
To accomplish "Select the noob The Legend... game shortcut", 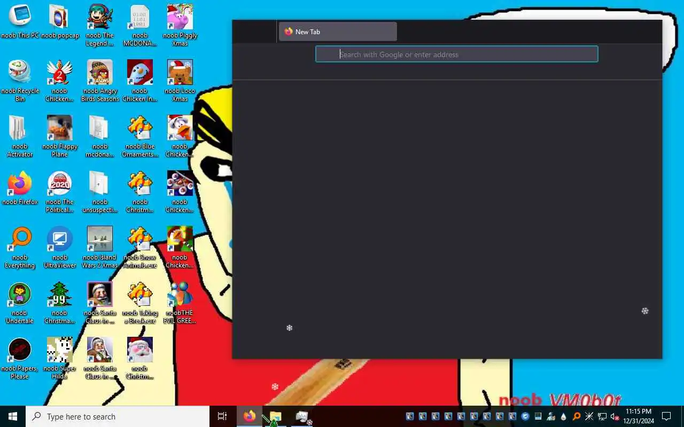I will (x=100, y=26).
